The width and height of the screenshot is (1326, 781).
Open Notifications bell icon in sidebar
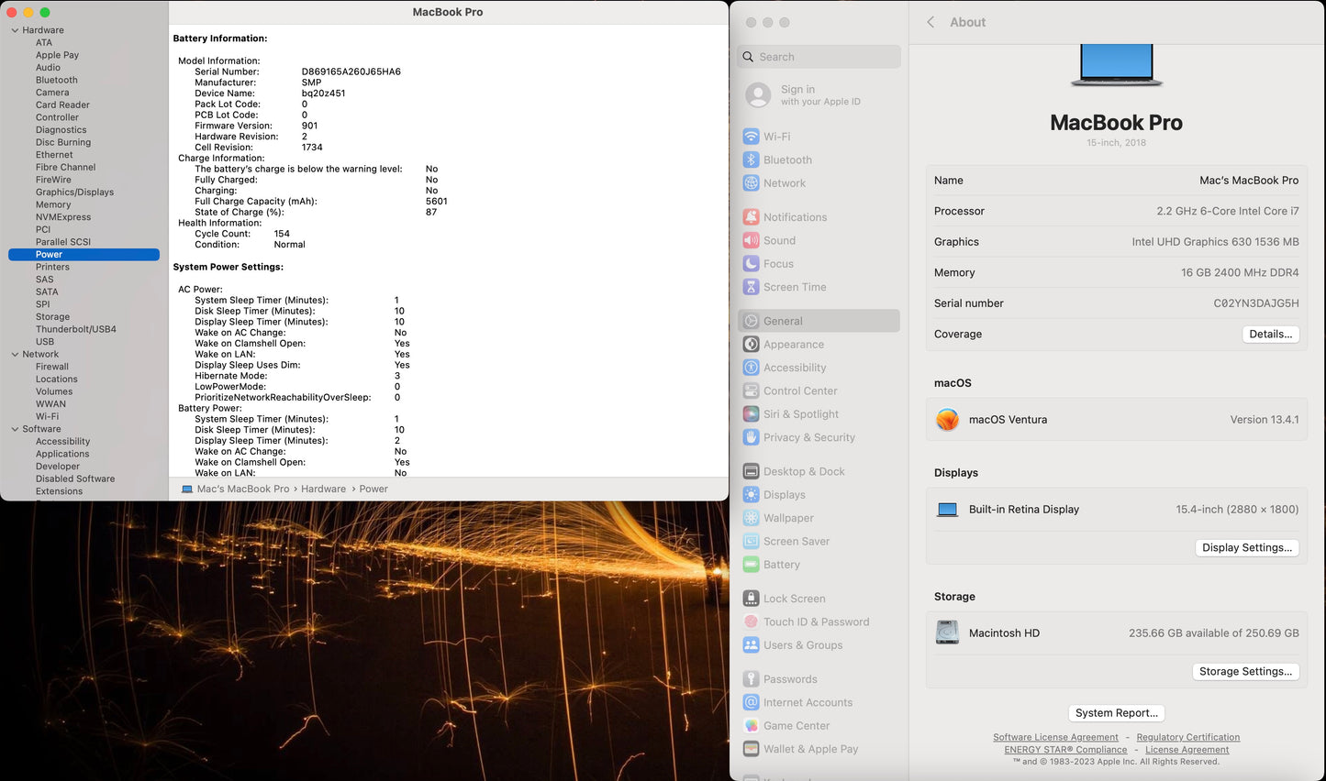pyautogui.click(x=751, y=217)
